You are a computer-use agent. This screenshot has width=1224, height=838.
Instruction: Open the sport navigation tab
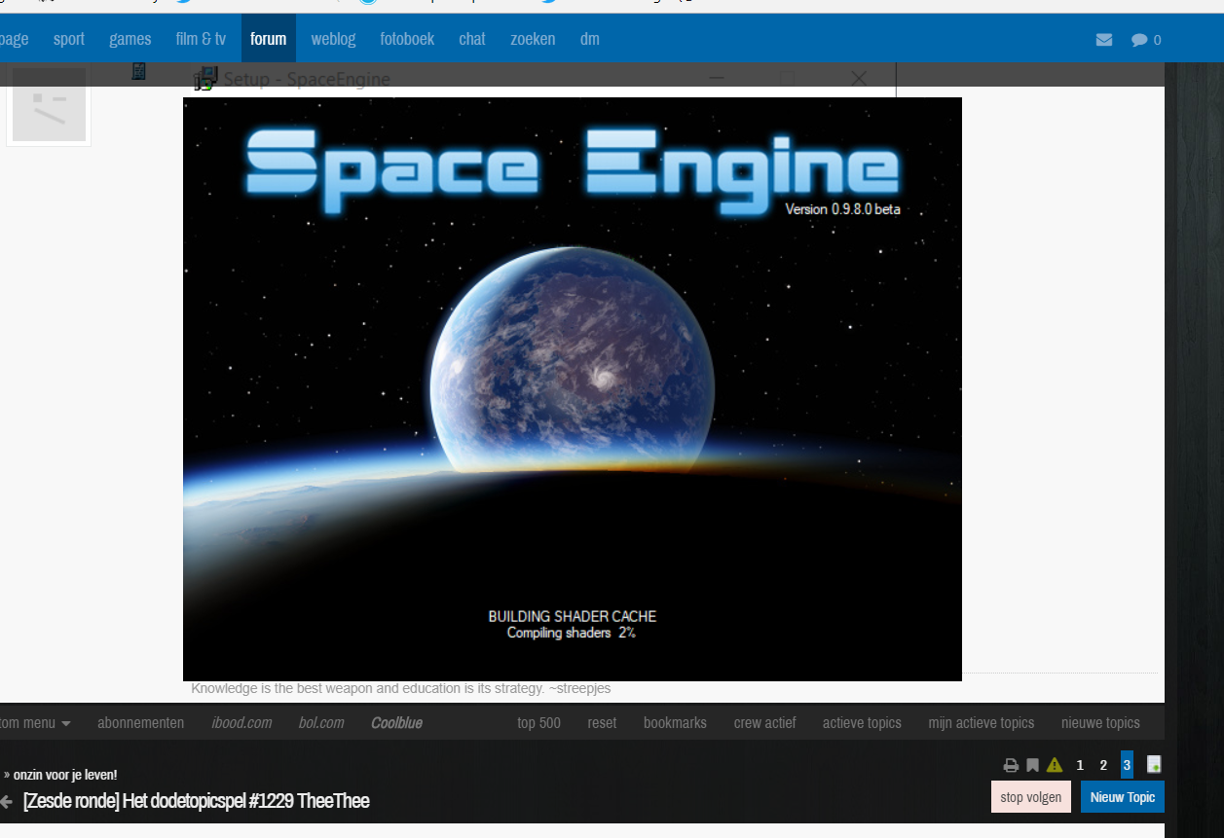pos(69,39)
